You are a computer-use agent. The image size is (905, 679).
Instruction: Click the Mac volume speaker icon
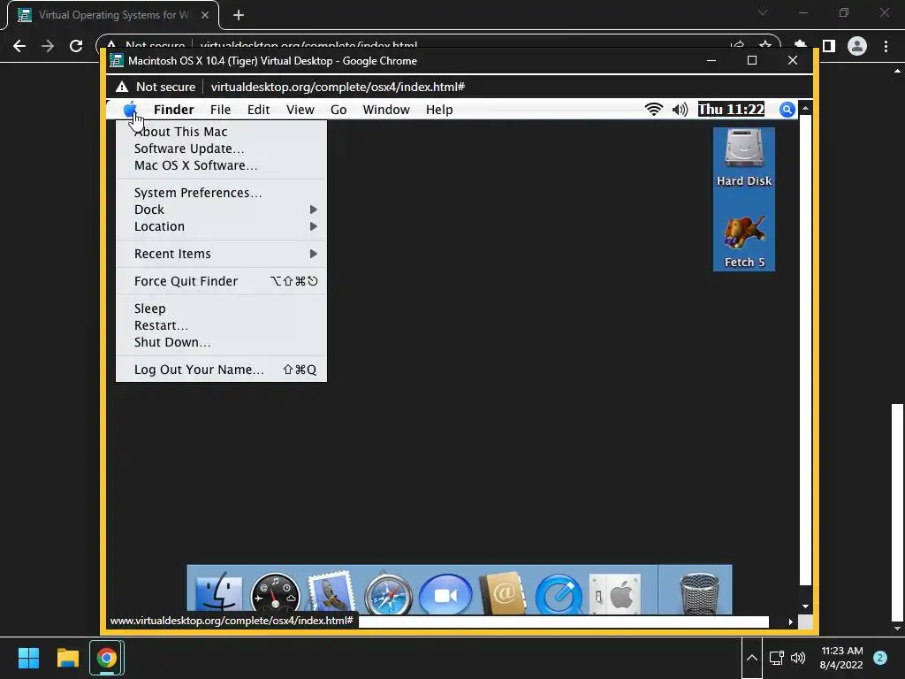(x=680, y=109)
